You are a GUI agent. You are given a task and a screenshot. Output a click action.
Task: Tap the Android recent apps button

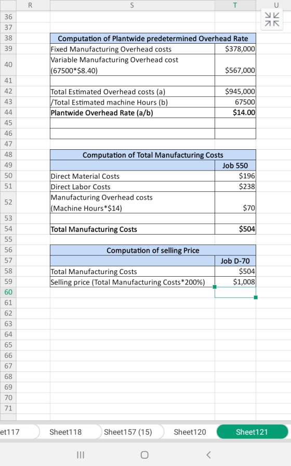click(x=81, y=455)
